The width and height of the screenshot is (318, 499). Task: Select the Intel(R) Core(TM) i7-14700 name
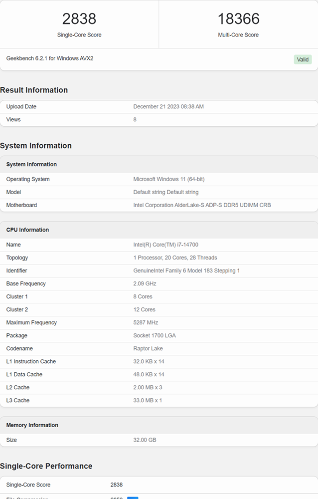[165, 245]
